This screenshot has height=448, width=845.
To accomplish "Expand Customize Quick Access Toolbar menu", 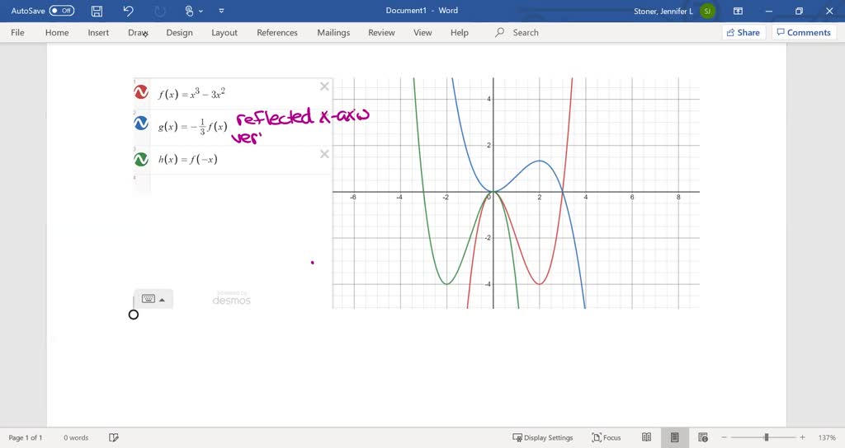I will 221,11.
